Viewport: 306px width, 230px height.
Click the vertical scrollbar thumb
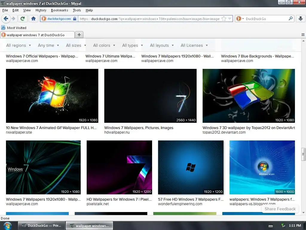[303, 154]
